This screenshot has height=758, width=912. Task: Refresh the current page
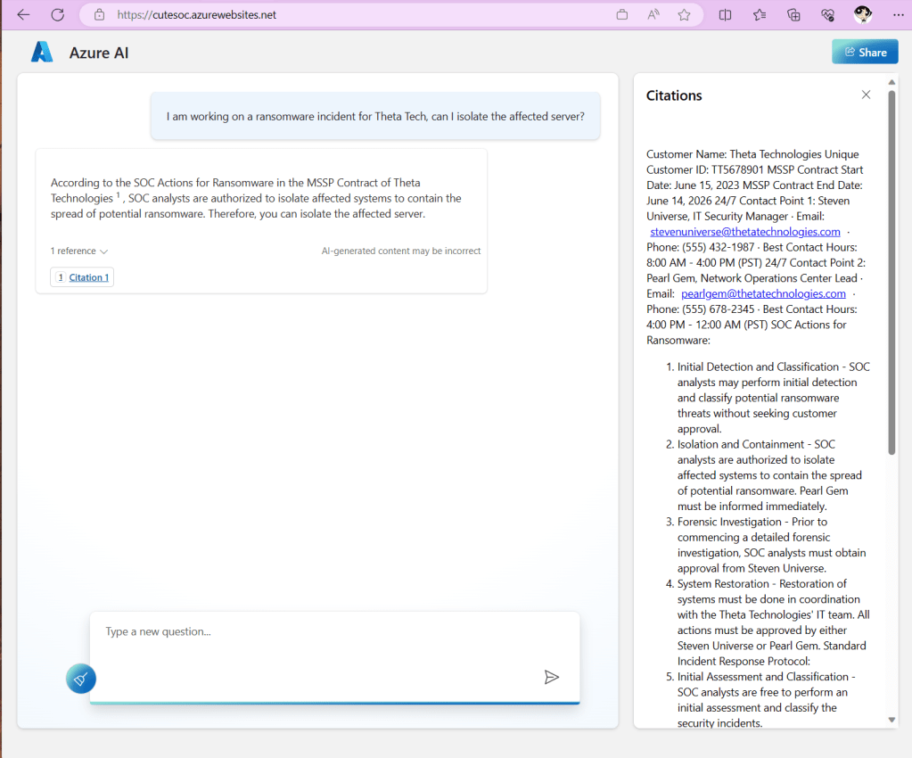(x=57, y=14)
